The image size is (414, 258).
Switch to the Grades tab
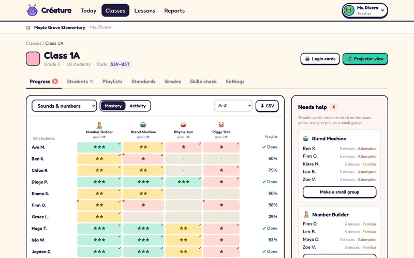click(x=173, y=82)
